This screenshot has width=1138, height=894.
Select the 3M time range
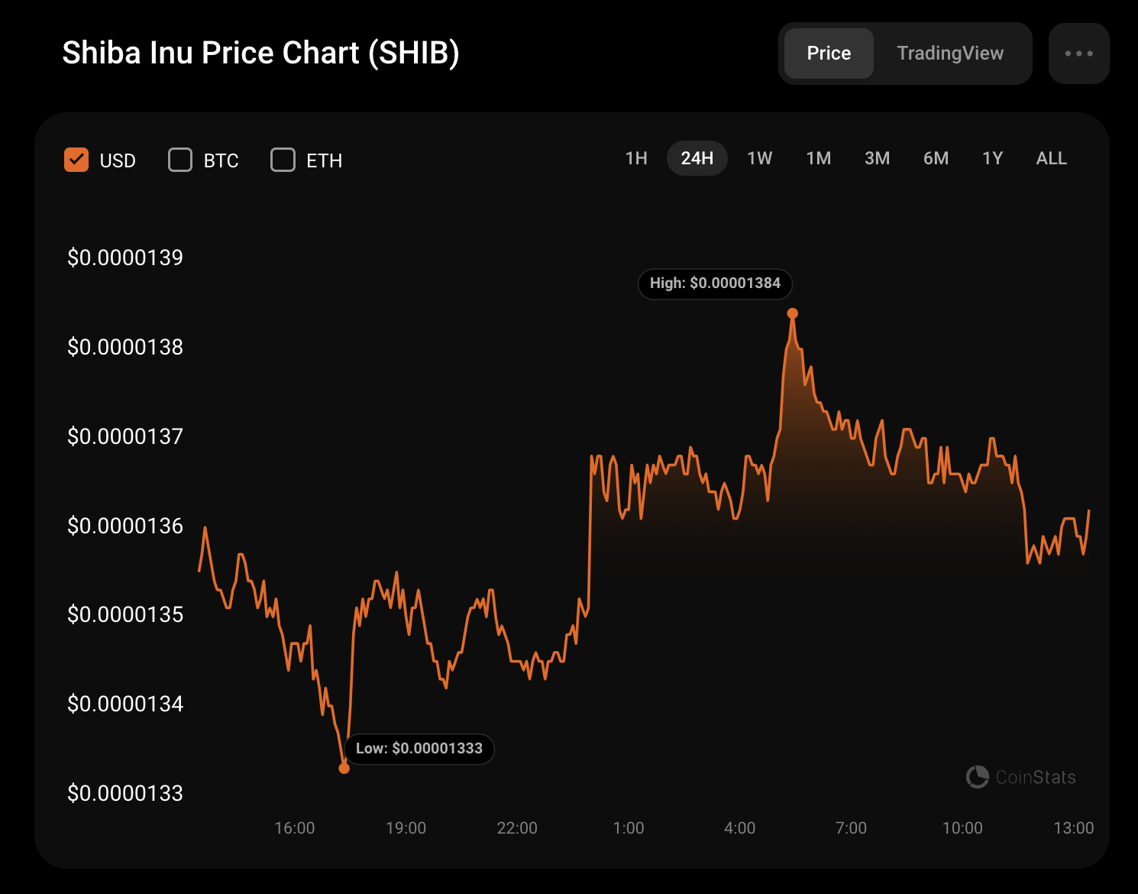(878, 158)
